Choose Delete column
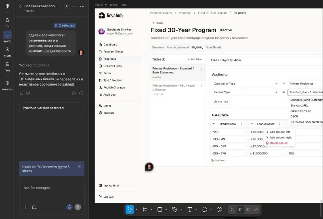Screen dimensions: 323x219 (280, 143)
